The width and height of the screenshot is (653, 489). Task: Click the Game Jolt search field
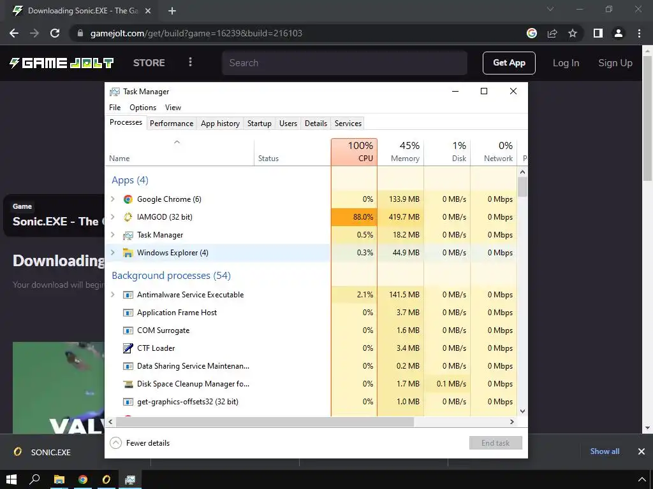click(x=344, y=63)
